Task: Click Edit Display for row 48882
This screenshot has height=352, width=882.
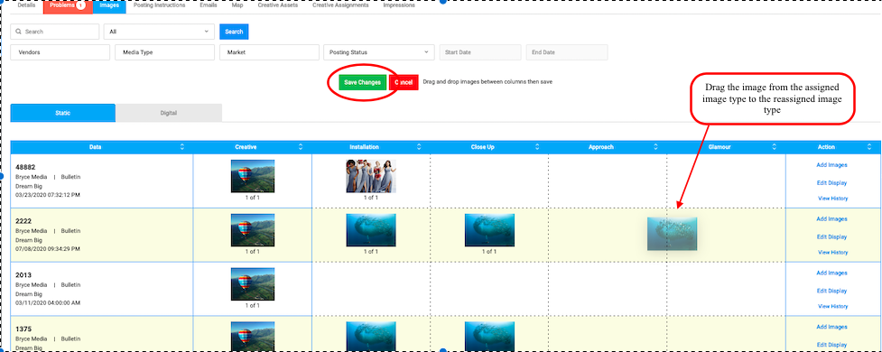Action: click(x=832, y=182)
